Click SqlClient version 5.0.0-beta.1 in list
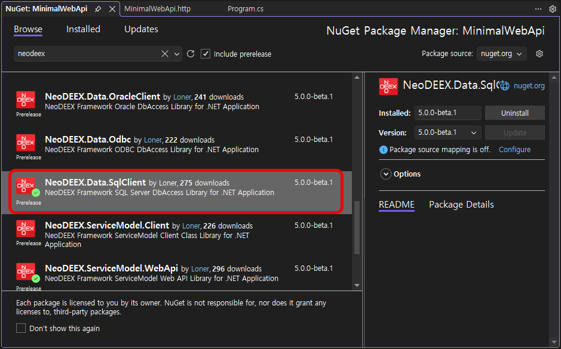The image size is (561, 349). [x=314, y=182]
